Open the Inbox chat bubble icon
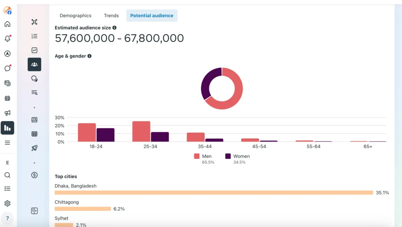The height and width of the screenshot is (227, 402). pyautogui.click(x=7, y=68)
